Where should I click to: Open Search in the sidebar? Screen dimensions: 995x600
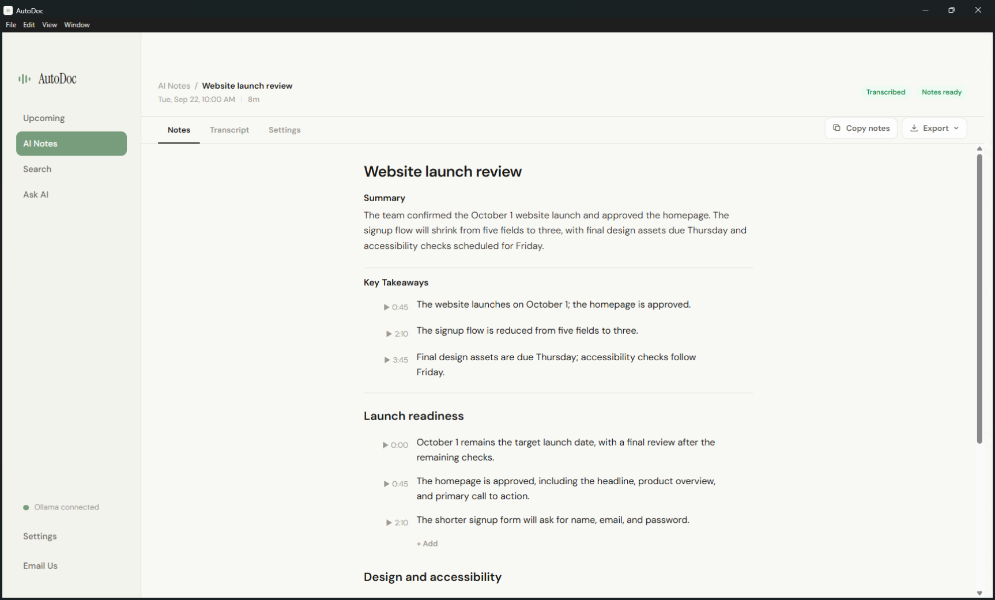[x=37, y=169]
